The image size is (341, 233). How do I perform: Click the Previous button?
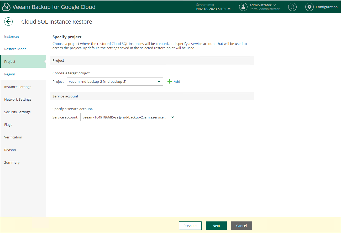190,226
